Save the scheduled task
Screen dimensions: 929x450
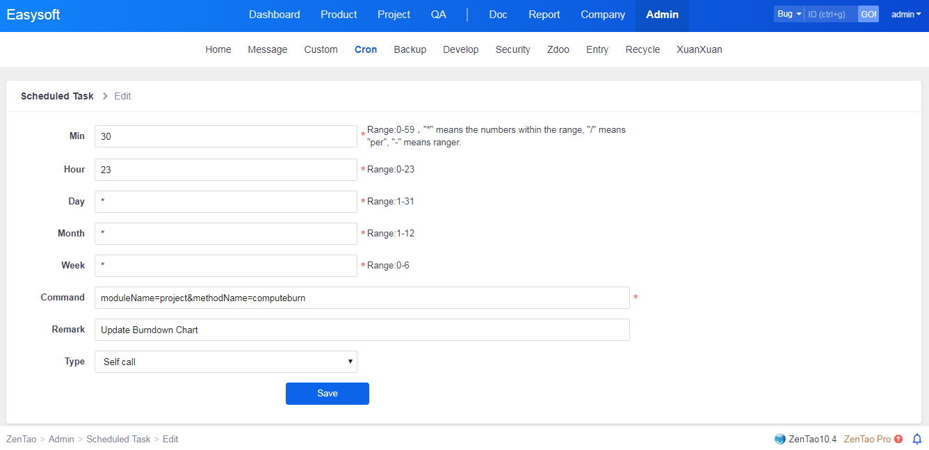click(327, 394)
